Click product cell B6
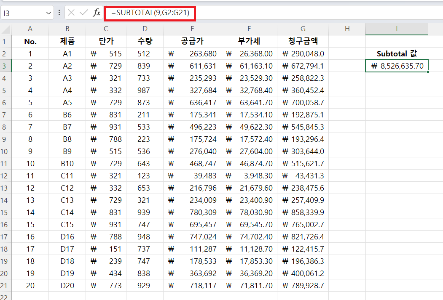 click(67, 115)
